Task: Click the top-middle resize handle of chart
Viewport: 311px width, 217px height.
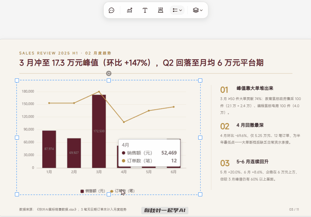Action: (x=109, y=80)
